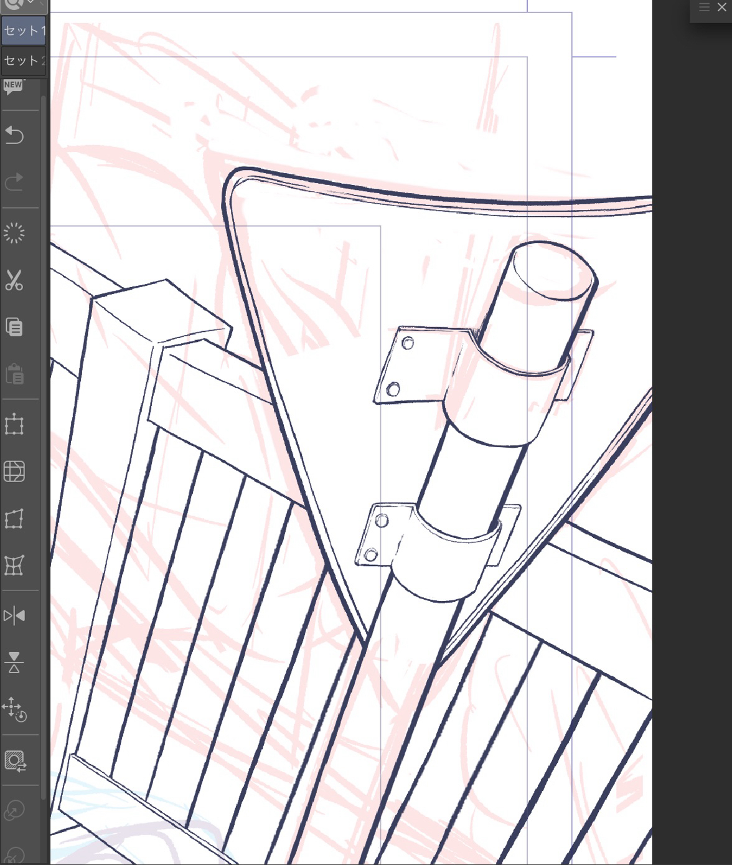
Task: Select the Free Transform icon
Action: tap(14, 519)
